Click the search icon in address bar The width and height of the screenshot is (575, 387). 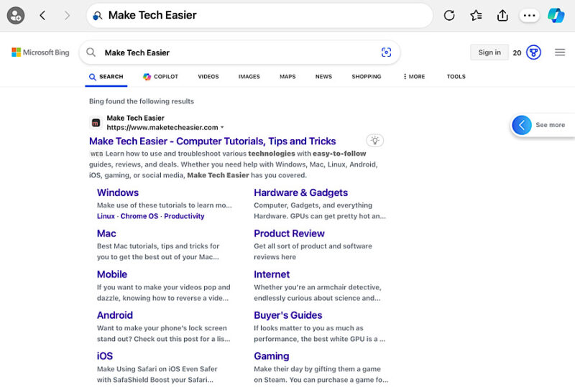point(97,15)
